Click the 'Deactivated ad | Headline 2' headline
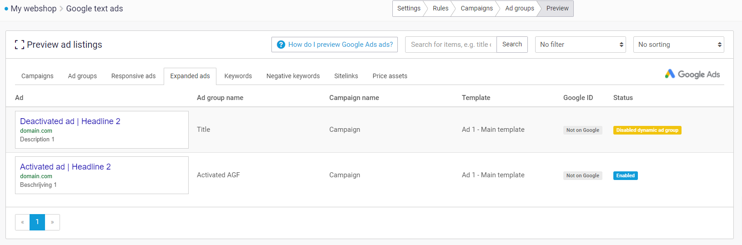 click(70, 121)
